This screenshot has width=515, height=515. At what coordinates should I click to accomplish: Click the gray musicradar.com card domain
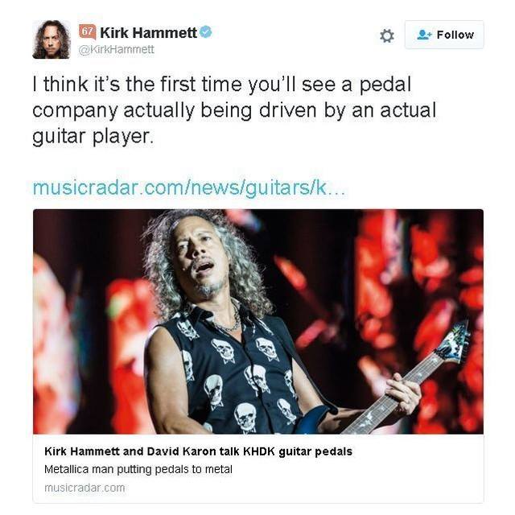tap(84, 488)
